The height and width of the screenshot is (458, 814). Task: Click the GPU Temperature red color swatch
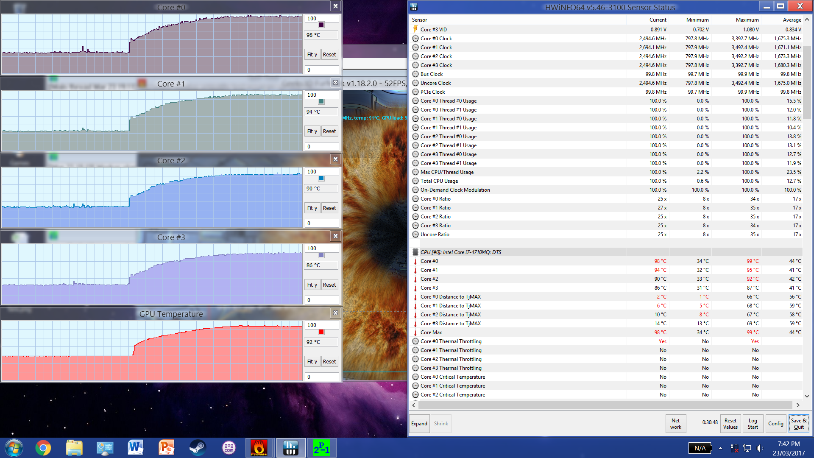[x=321, y=332]
